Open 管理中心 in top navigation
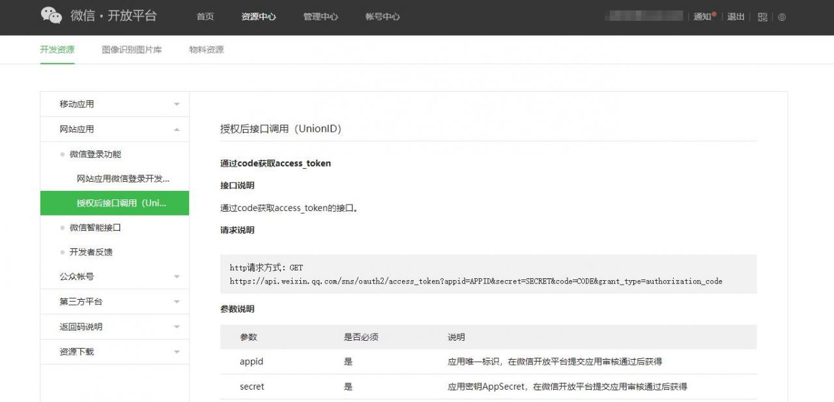 click(x=321, y=17)
